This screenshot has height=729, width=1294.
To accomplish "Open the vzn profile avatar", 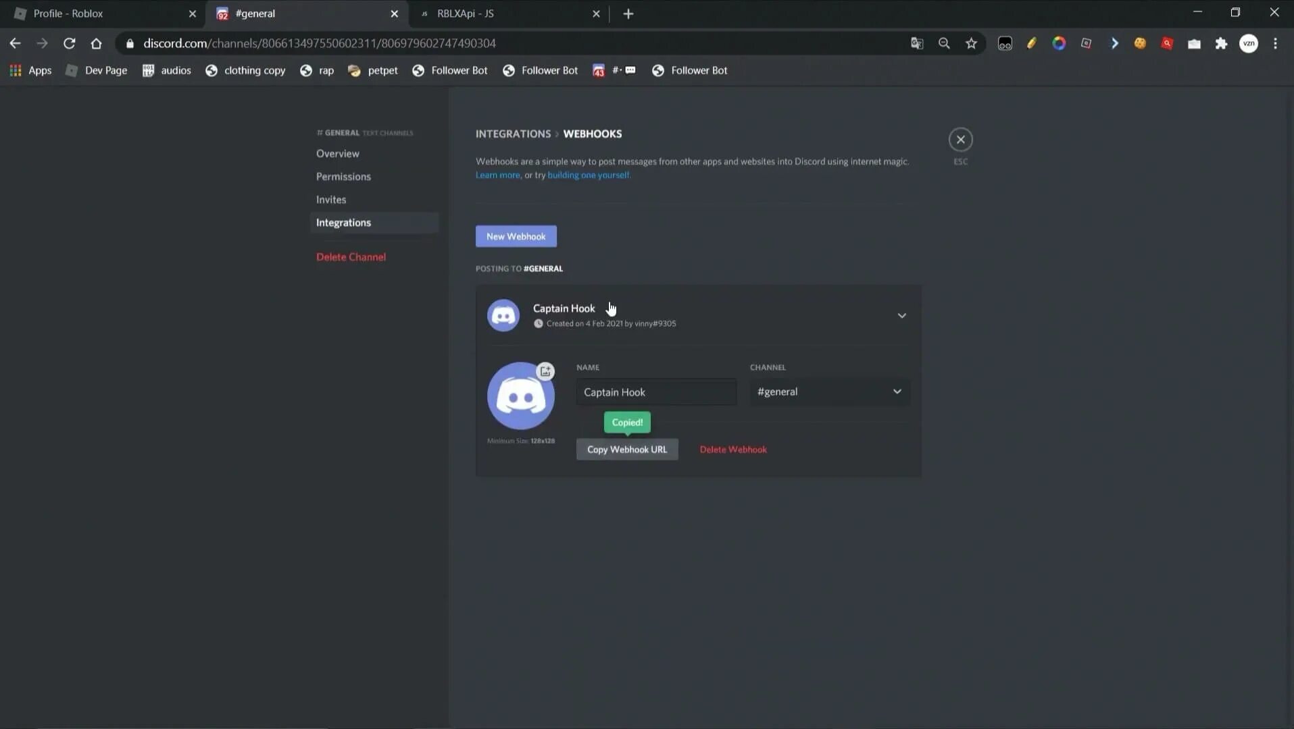I will point(1249,43).
